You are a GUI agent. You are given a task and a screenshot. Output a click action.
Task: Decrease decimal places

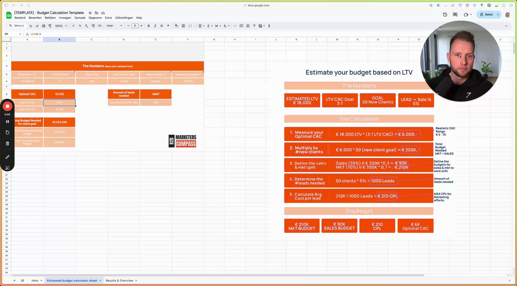coord(86,26)
